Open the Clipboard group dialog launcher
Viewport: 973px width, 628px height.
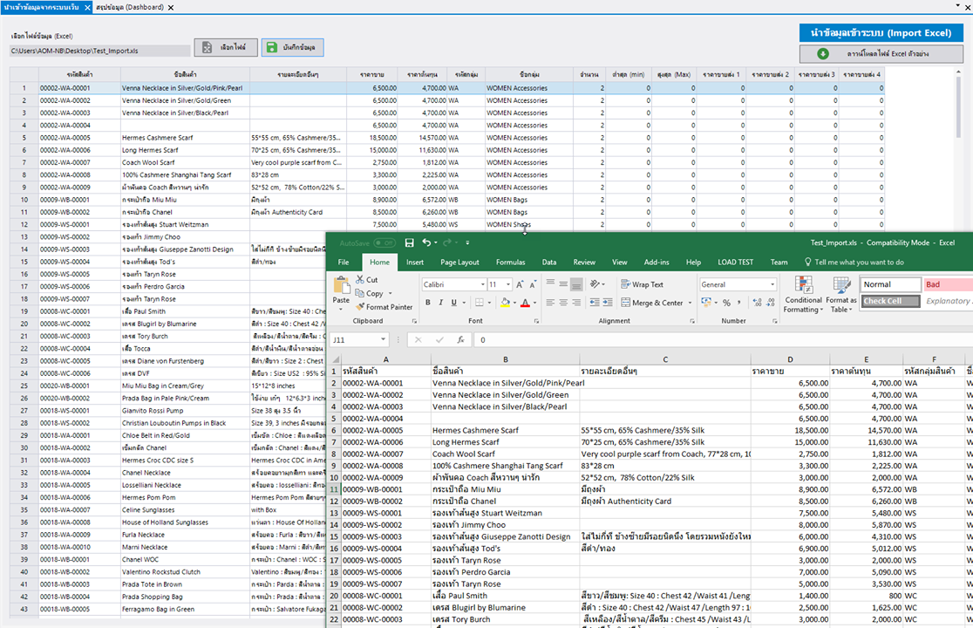(414, 321)
